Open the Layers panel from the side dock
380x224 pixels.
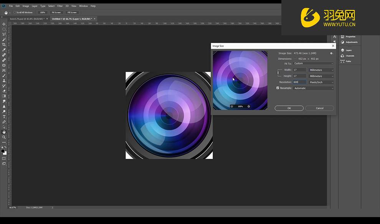click(x=348, y=50)
